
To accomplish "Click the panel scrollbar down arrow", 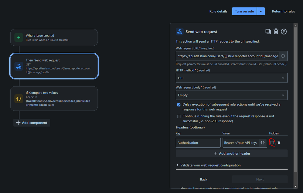I will tap(295, 186).
